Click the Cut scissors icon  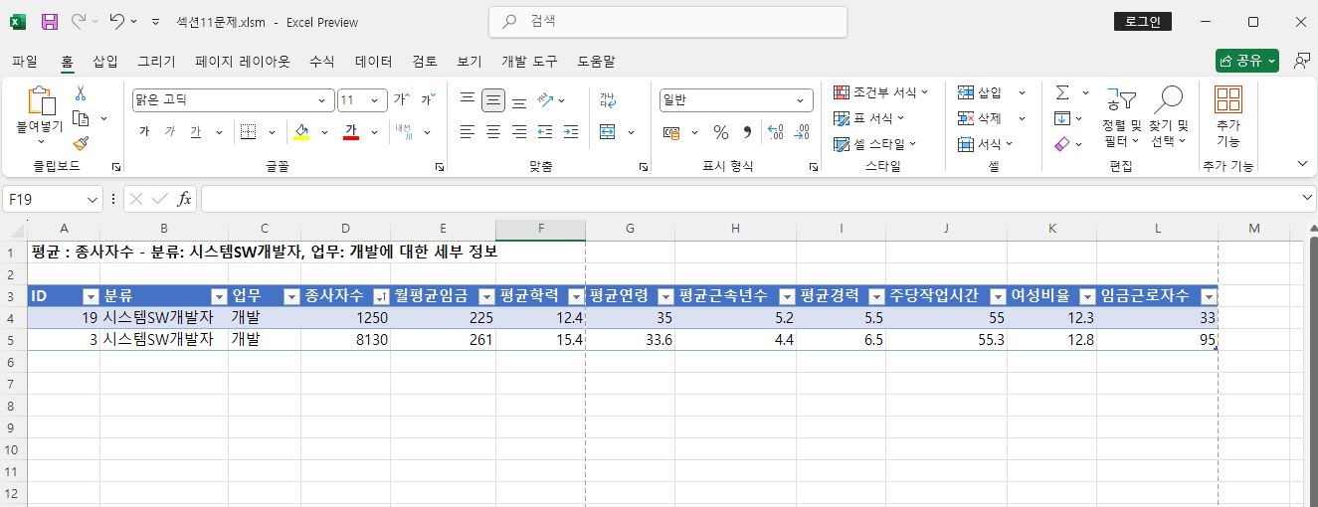click(x=81, y=93)
